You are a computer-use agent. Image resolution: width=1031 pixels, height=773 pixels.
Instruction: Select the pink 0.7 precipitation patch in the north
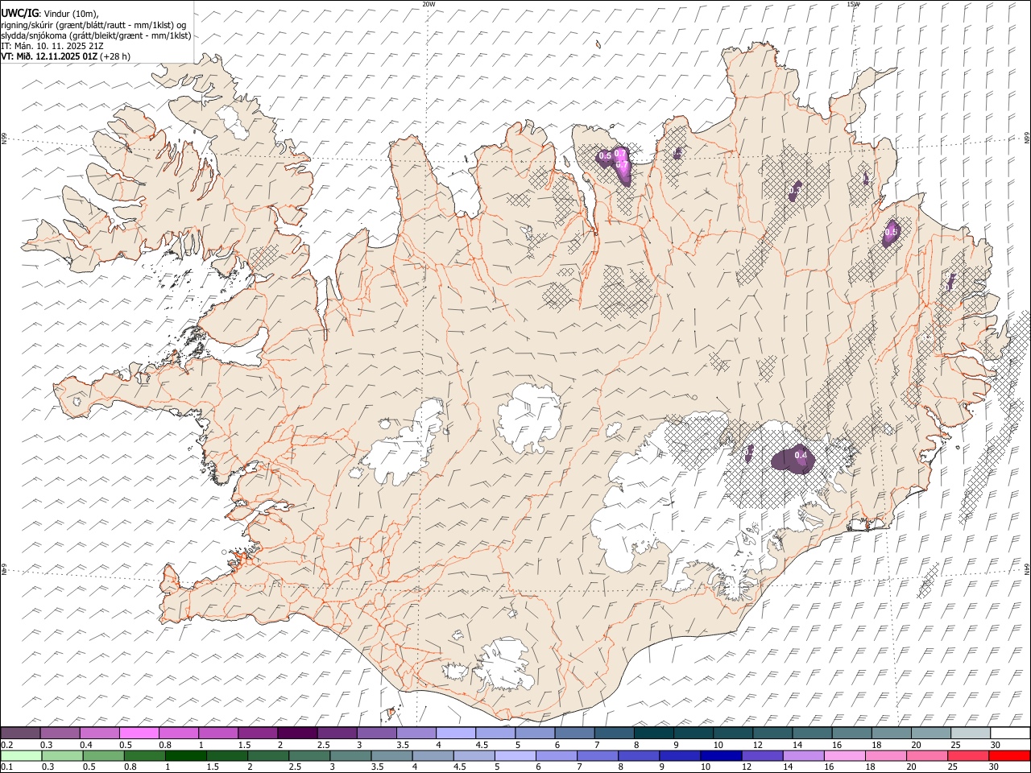621,164
